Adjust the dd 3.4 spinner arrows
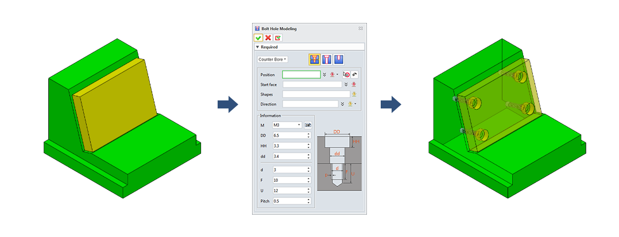Image resolution: width=619 pixels, height=237 pixels. click(309, 156)
